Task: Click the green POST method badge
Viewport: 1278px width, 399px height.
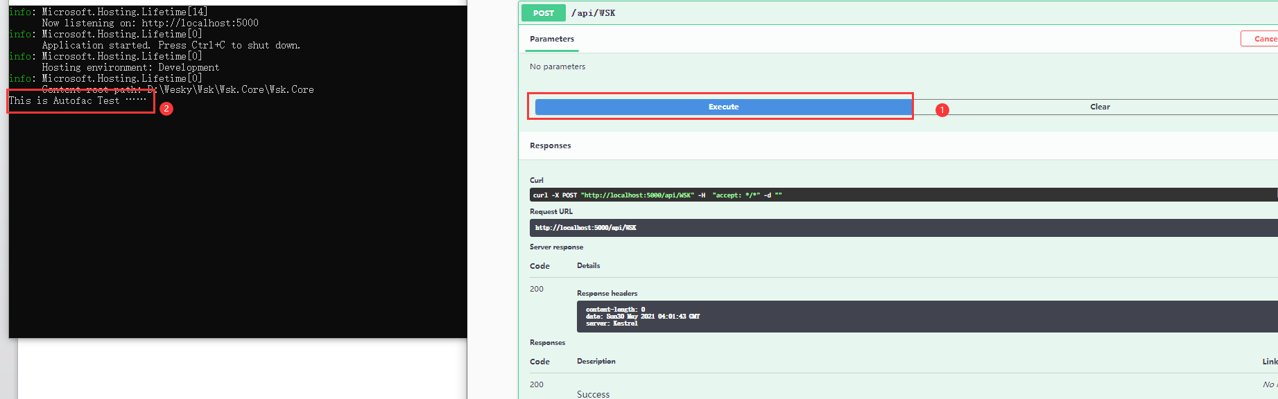Action: click(544, 13)
